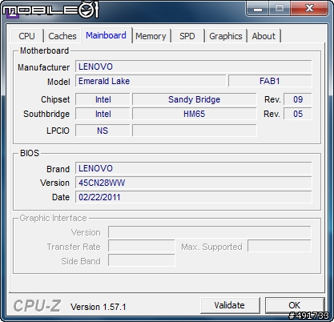Close the CPU-Z window

pyautogui.click(x=309, y=9)
